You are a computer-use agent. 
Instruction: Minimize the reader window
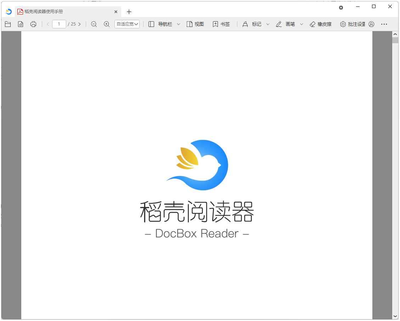point(358,7)
